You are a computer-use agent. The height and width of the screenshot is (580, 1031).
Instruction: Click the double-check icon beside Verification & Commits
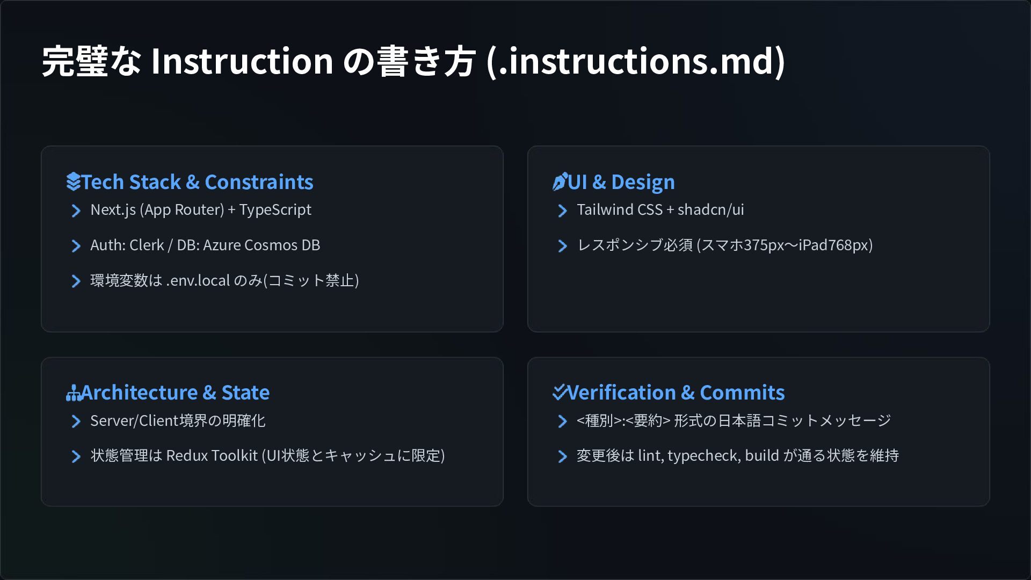pyautogui.click(x=560, y=393)
